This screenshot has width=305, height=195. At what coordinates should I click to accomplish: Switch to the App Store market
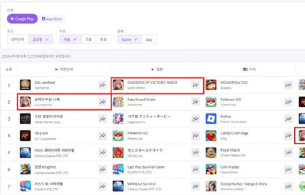(x=52, y=19)
